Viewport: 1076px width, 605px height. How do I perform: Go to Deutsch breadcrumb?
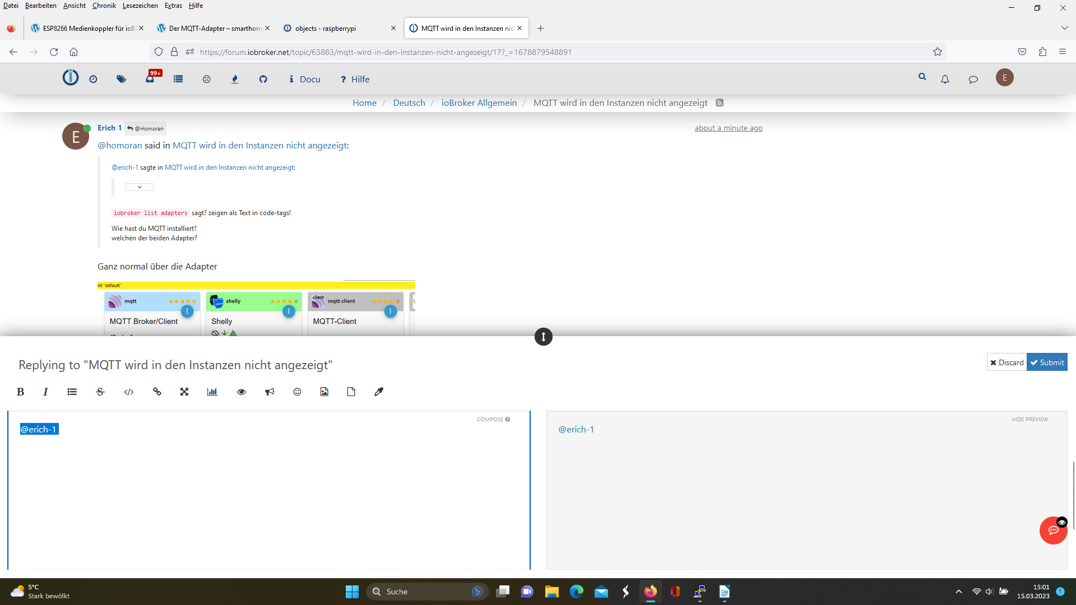click(409, 103)
